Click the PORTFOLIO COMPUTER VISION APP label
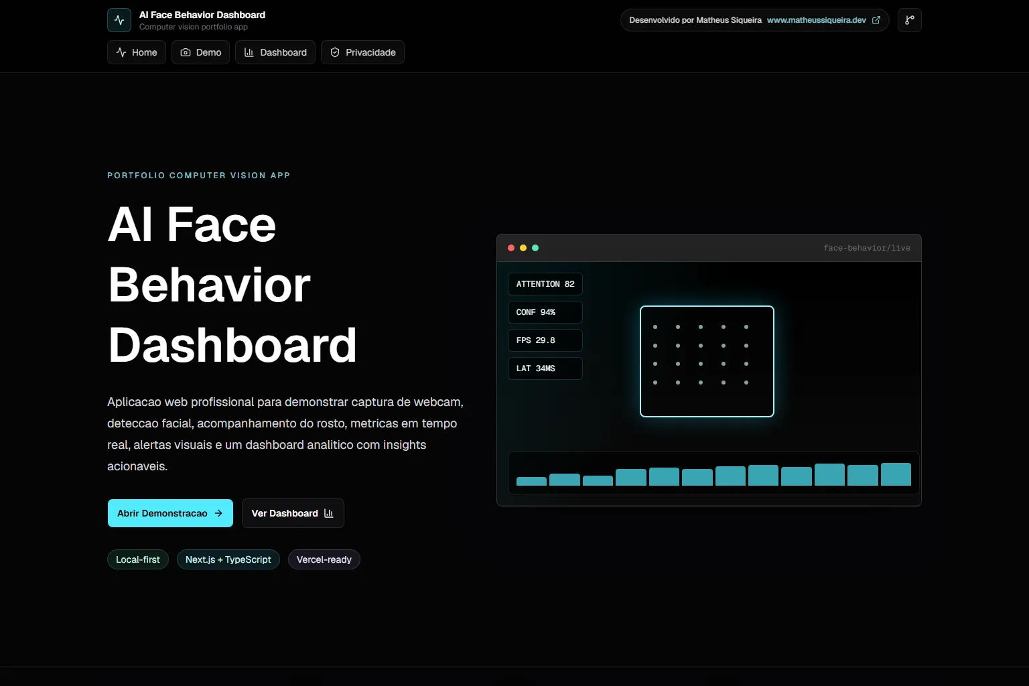Image resolution: width=1029 pixels, height=686 pixels. tap(199, 176)
